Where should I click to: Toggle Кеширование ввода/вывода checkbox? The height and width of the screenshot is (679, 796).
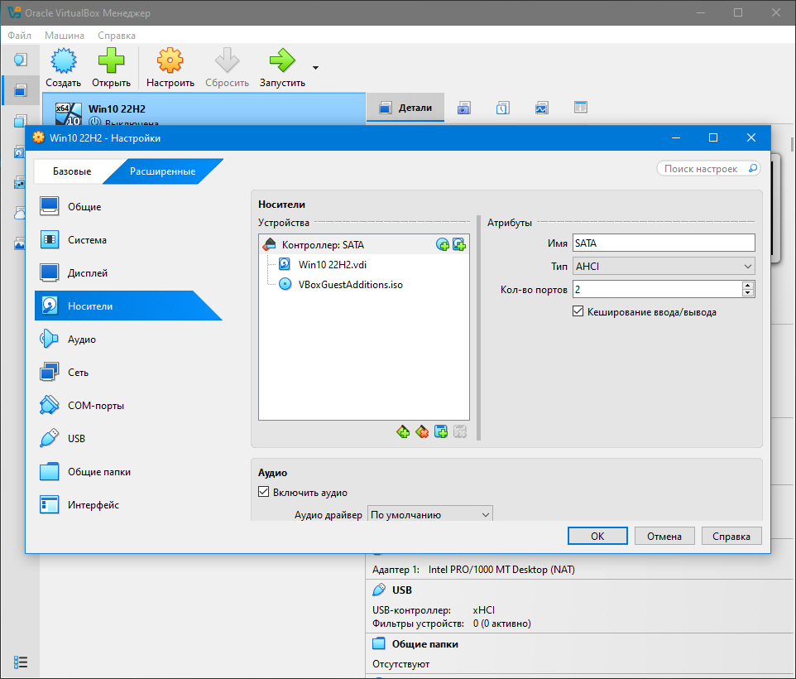click(578, 311)
